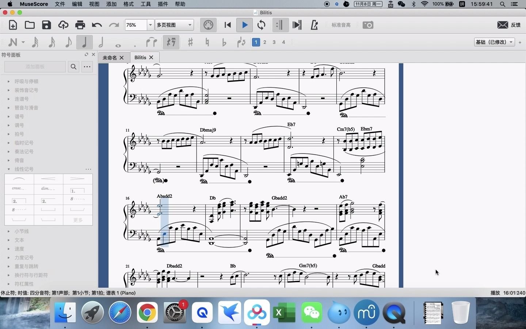Rewind playback to start
This screenshot has width=526, height=329.
(x=228, y=25)
